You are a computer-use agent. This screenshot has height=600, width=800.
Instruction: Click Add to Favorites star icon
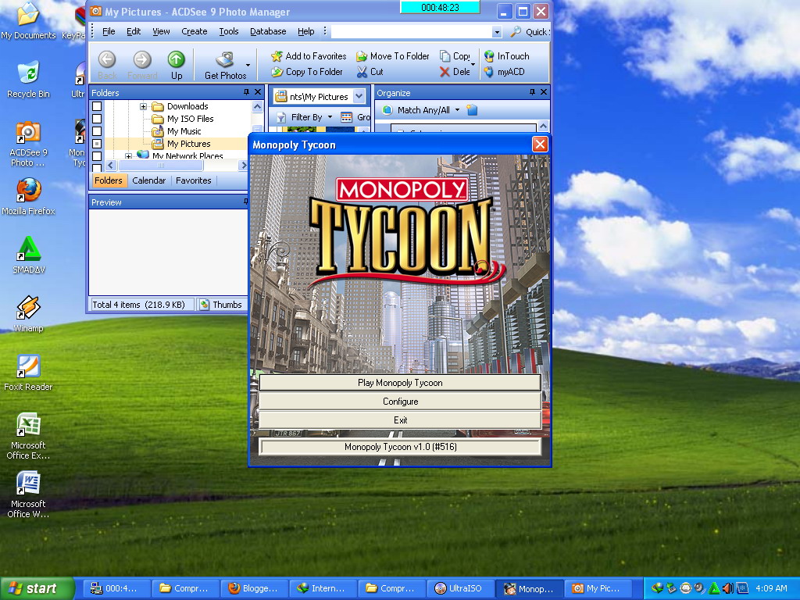277,56
